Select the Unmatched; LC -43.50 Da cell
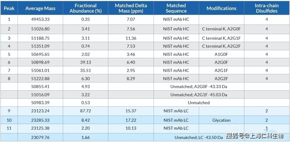Image resolution: width=290 pixels, height=142 pixels. 199,137
